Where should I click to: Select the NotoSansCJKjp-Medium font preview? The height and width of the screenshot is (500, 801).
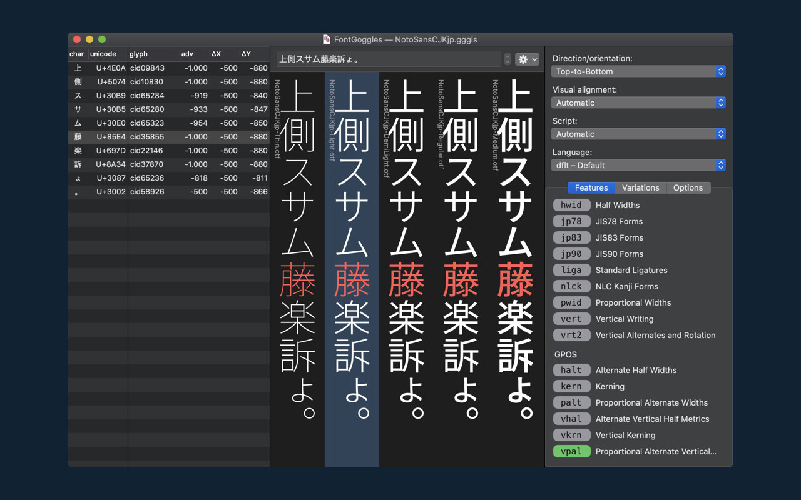pyautogui.click(x=516, y=269)
